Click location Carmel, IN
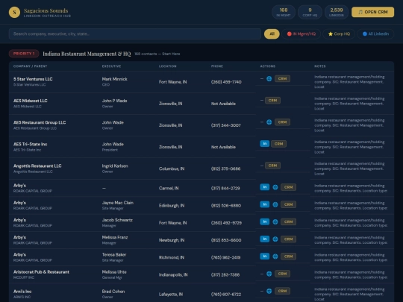This screenshot has width=403, height=302. (x=169, y=188)
